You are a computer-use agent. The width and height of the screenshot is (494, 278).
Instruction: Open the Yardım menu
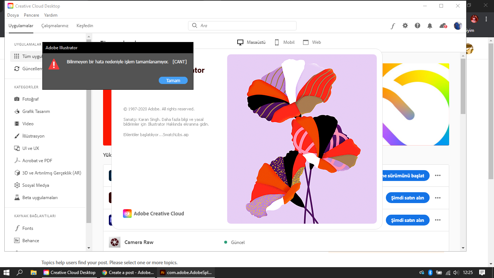[x=51, y=15]
